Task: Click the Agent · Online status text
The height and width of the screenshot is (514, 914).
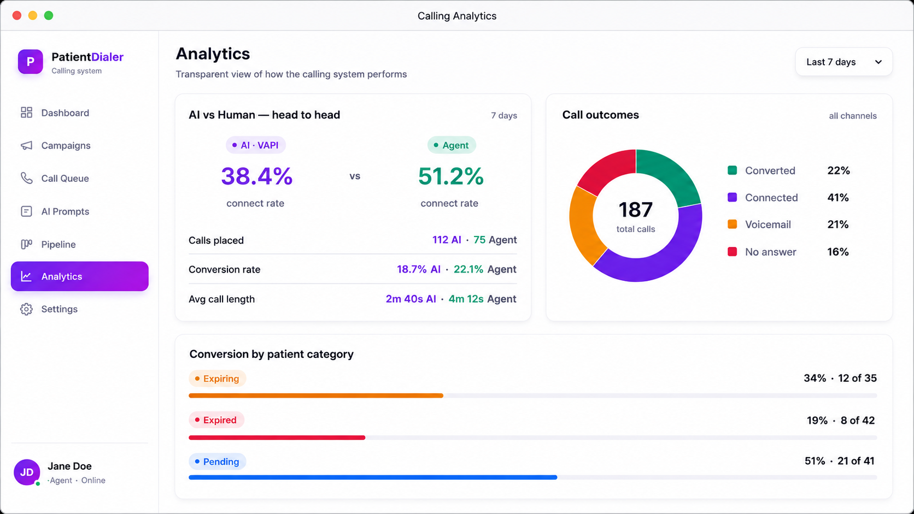Action: click(x=77, y=481)
